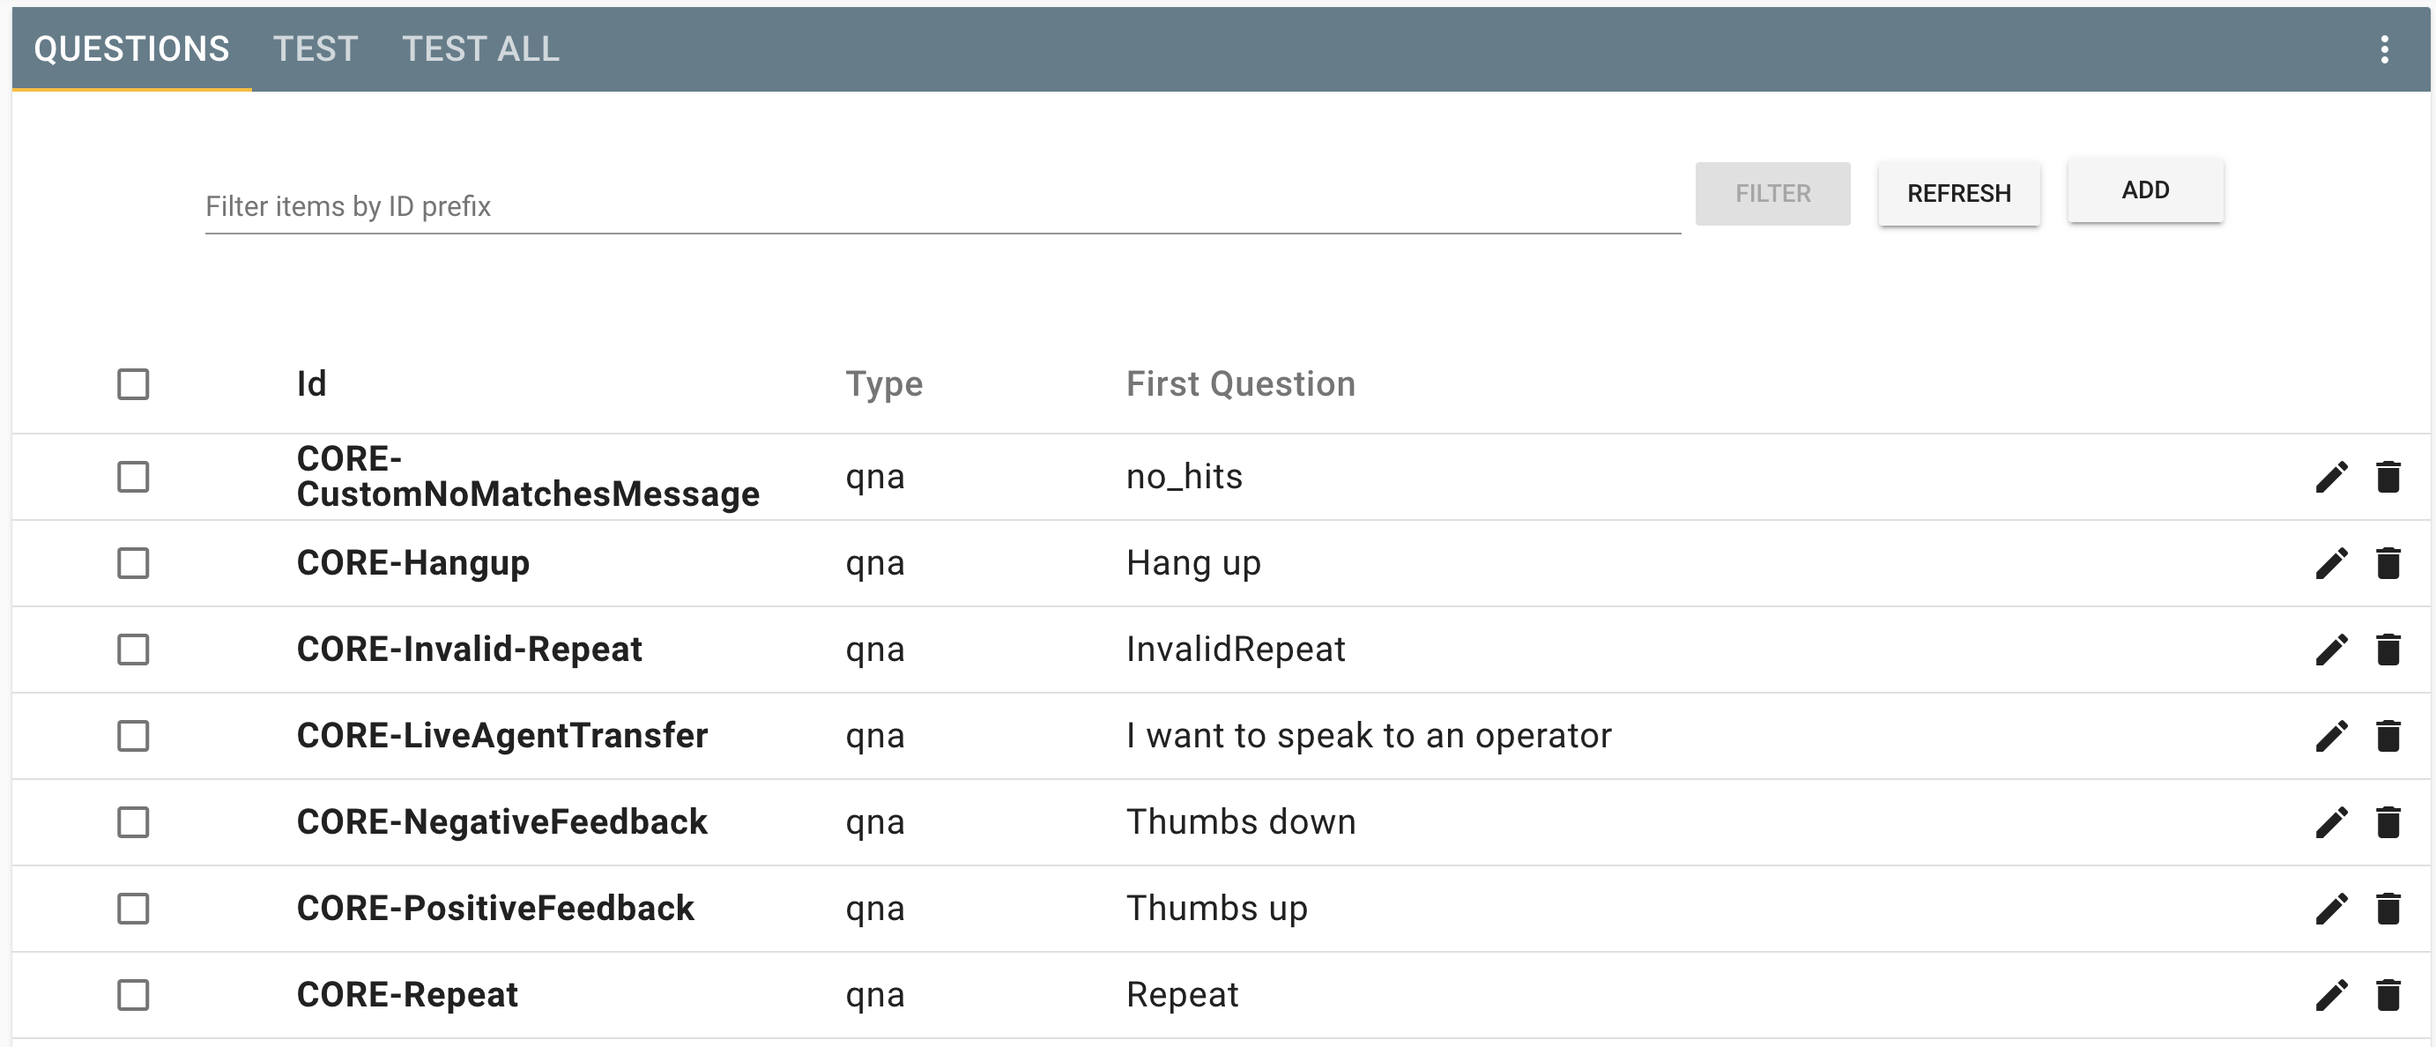Image resolution: width=2436 pixels, height=1047 pixels.
Task: Edit the CORE-CustomNoMatchesMessage item
Action: [2331, 477]
